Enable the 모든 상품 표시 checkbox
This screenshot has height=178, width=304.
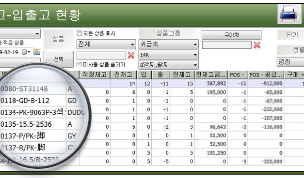pyautogui.click(x=79, y=33)
